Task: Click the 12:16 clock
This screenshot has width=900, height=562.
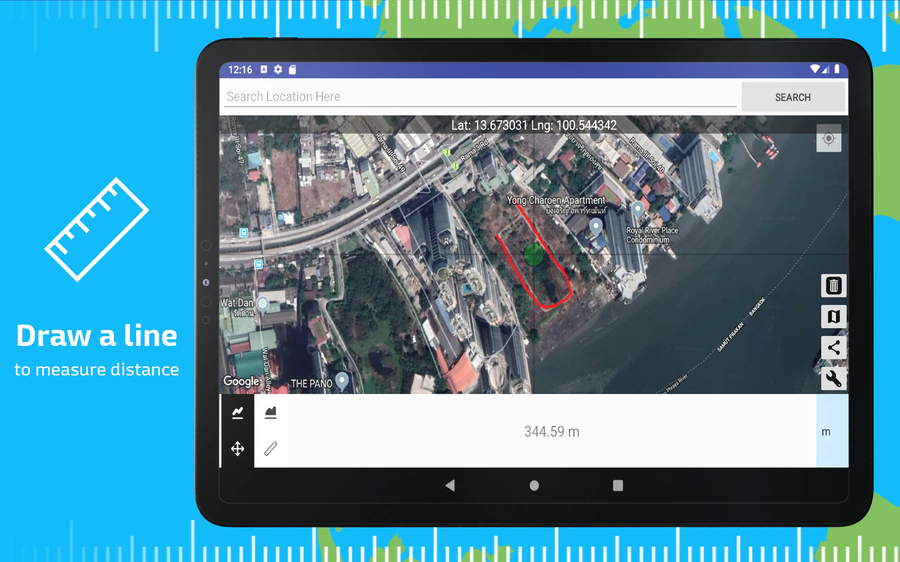Action: (x=240, y=70)
